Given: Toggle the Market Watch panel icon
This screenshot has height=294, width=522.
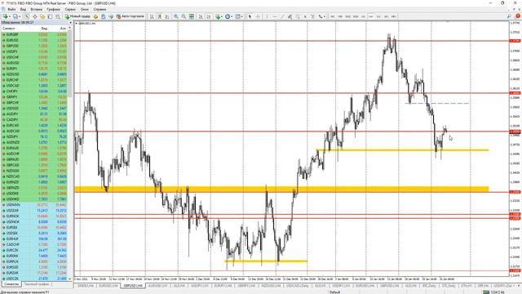Looking at the screenshot, I should (27, 16).
